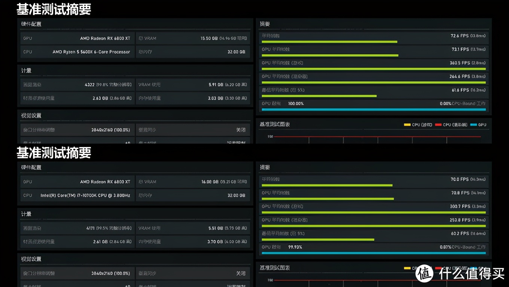Select the 3.70 GB memory usage value
Viewport: 509px width, 287px height.
(x=215, y=241)
